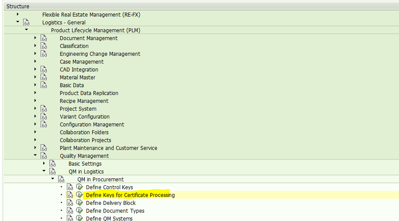Click documentation icon next to Logistics - General
The height and width of the screenshot is (221, 399).
tap(26, 23)
